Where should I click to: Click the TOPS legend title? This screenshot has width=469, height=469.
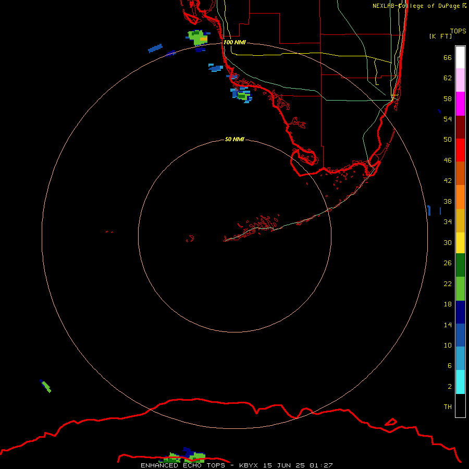pyautogui.click(x=458, y=31)
